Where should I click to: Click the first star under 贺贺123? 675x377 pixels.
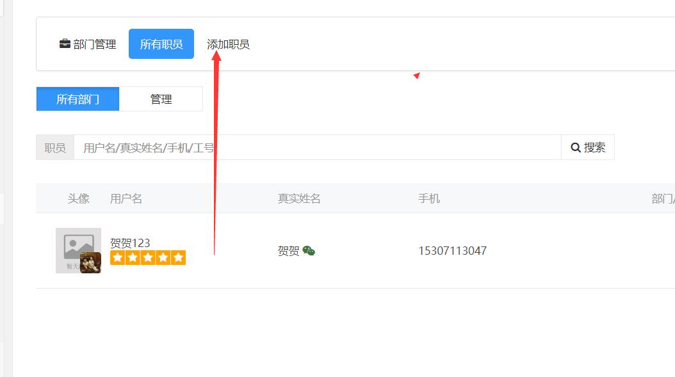pyautogui.click(x=117, y=258)
